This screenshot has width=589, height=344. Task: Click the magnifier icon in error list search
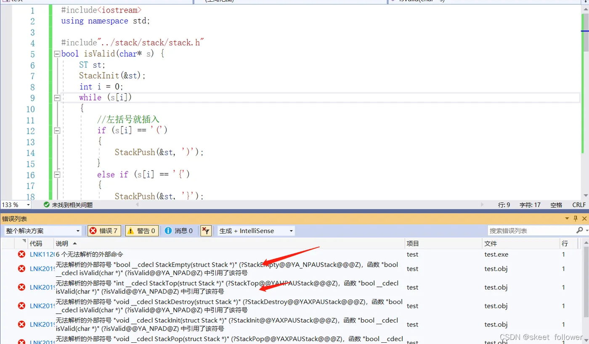point(580,231)
